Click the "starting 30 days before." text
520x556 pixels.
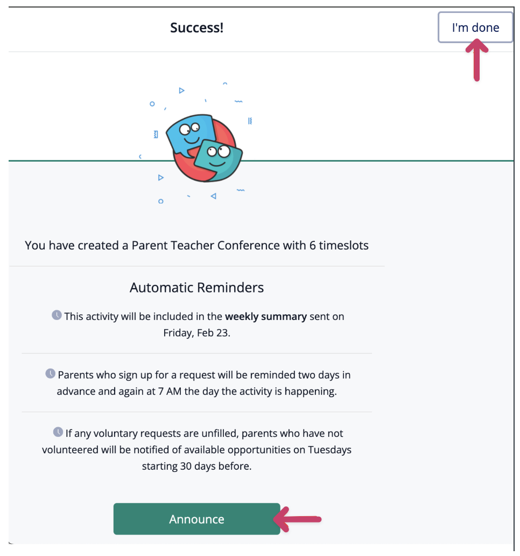(196, 466)
